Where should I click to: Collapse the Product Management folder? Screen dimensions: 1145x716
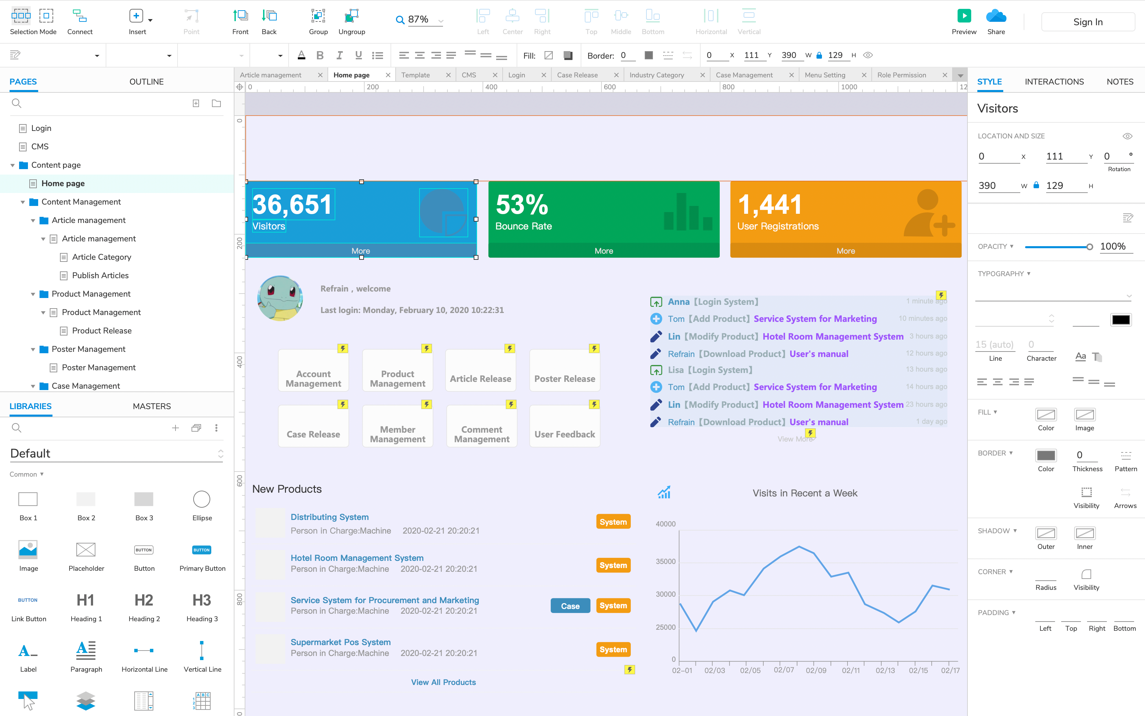33,294
